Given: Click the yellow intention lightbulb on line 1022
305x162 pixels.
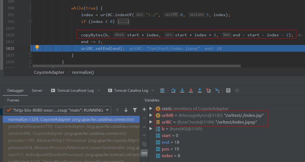Looking at the screenshot, I should [37, 48].
